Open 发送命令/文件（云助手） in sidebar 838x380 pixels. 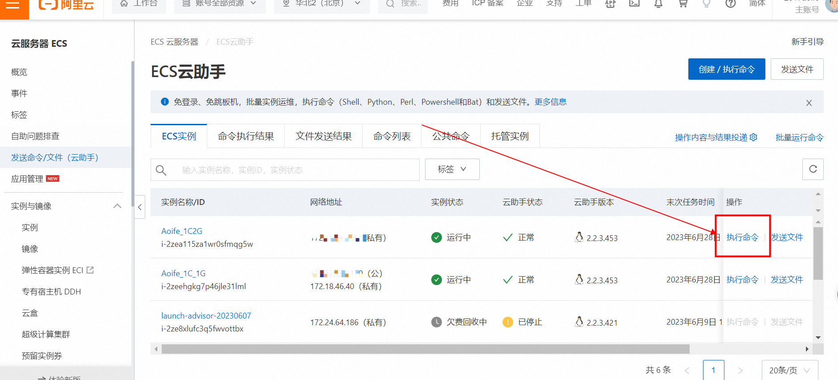(x=55, y=158)
